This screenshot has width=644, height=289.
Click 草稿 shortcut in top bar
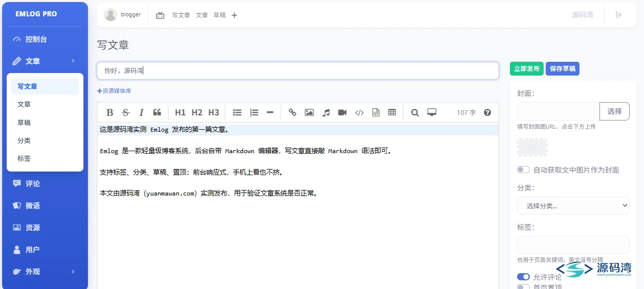tap(220, 15)
